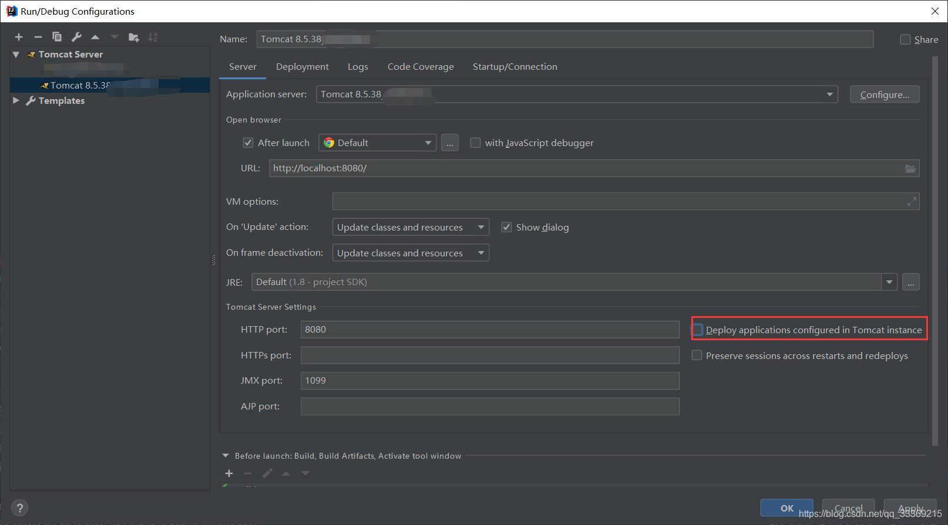Click the AJP port field
Screen dimensions: 948x525
(490, 407)
